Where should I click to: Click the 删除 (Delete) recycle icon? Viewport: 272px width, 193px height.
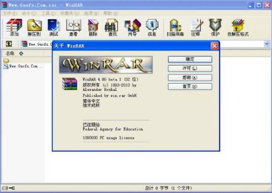pos(93,27)
